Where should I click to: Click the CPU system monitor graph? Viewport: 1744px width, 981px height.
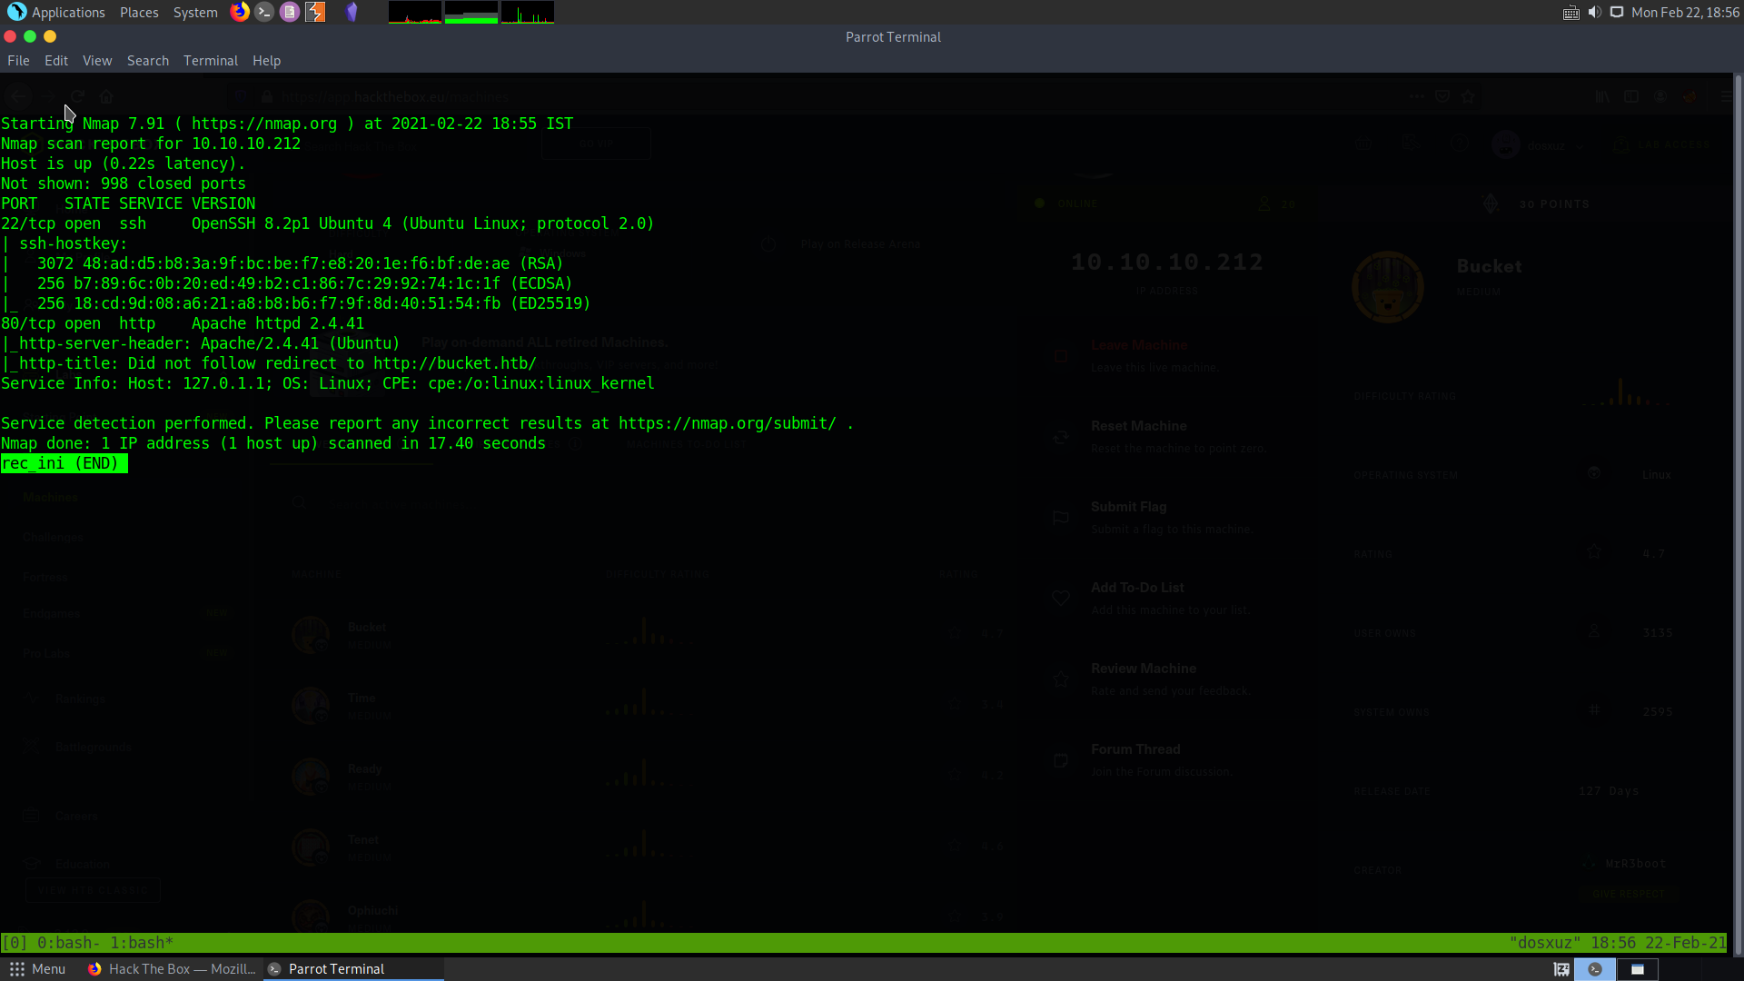point(415,13)
